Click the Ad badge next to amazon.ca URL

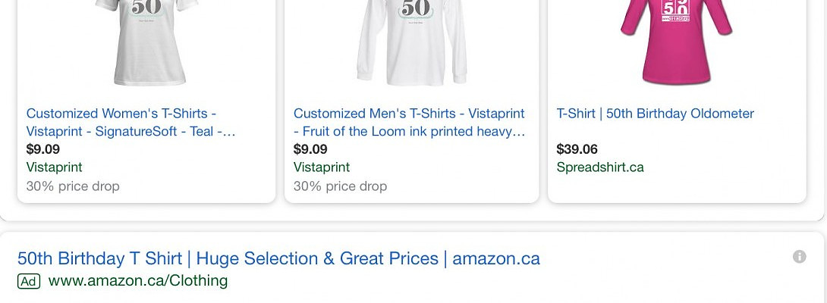29,281
